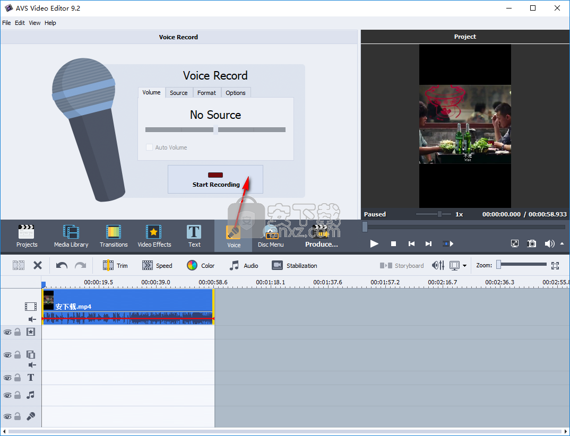Image resolution: width=570 pixels, height=436 pixels.
Task: Take a snapshot of the preview
Action: pos(531,244)
